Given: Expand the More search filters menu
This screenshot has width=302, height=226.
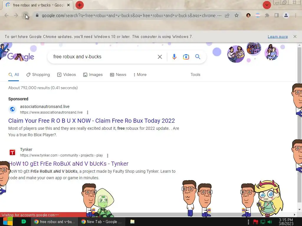Looking at the screenshot, I should 140,75.
